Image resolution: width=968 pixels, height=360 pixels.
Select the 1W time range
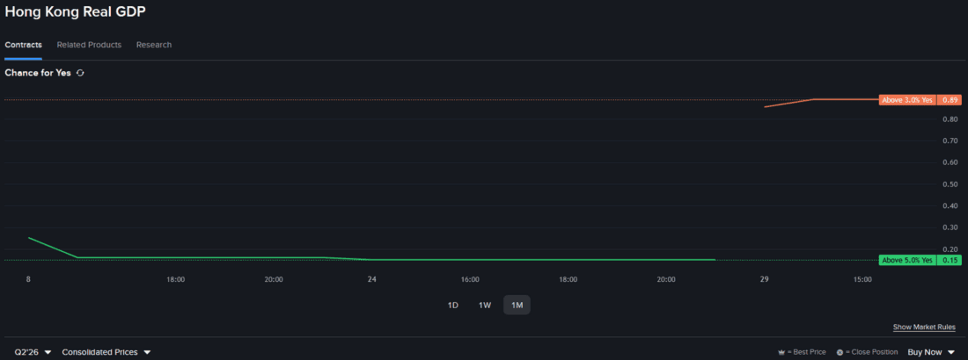(x=485, y=306)
